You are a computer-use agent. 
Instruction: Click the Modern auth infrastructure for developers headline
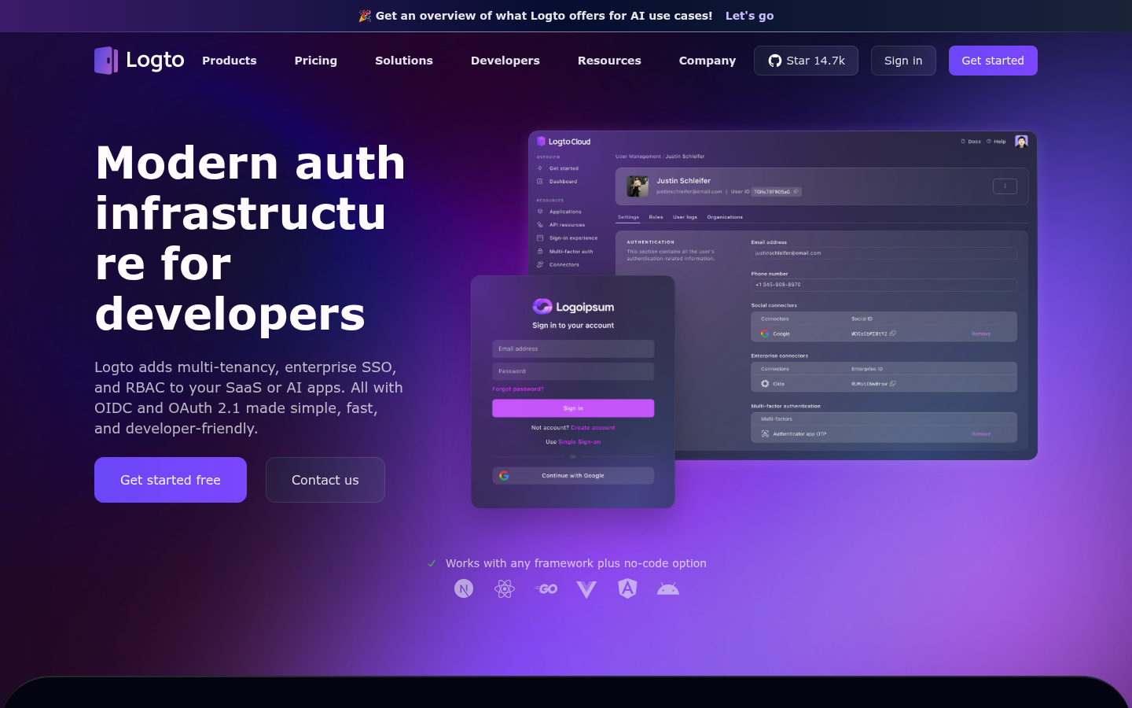[250, 238]
